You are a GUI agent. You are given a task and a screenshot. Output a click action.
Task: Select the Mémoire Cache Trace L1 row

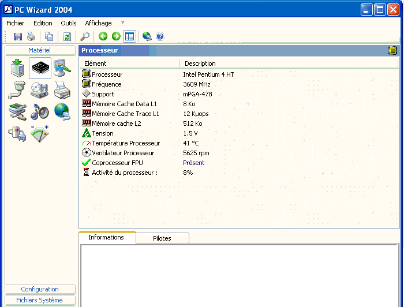coord(239,114)
